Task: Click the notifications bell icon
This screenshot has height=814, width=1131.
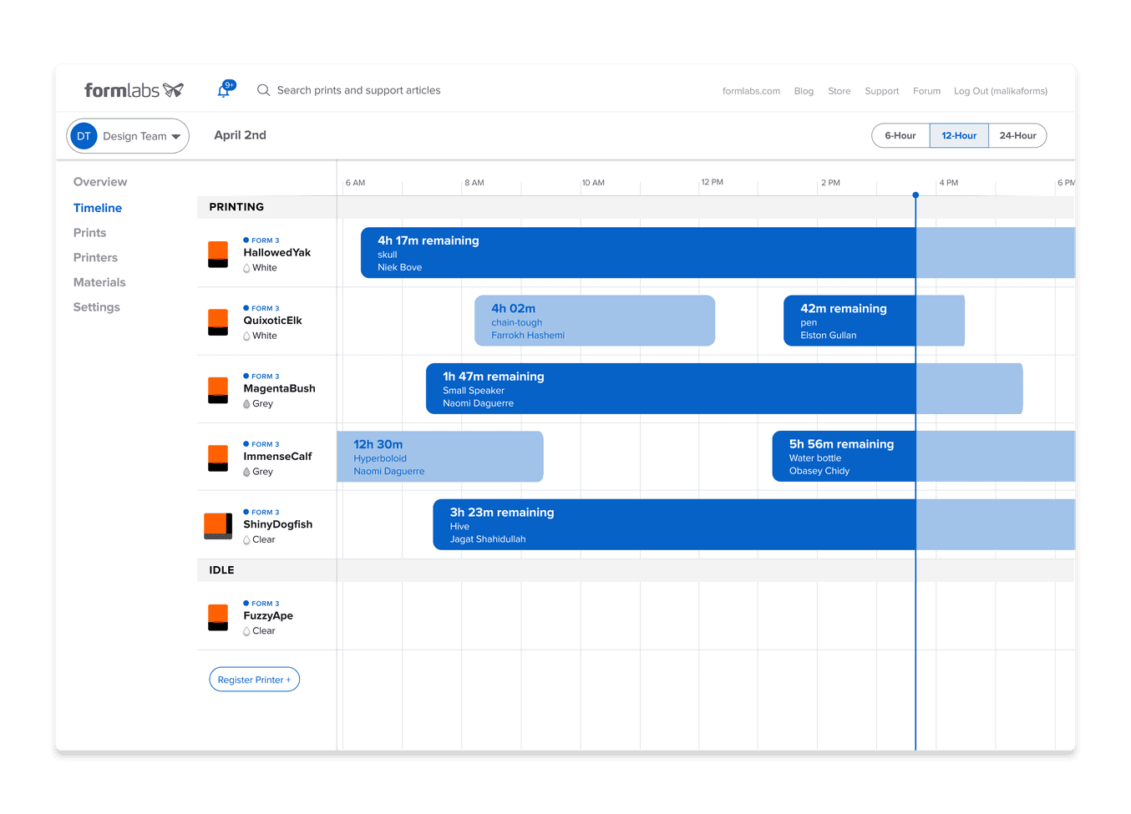Action: pyautogui.click(x=224, y=90)
